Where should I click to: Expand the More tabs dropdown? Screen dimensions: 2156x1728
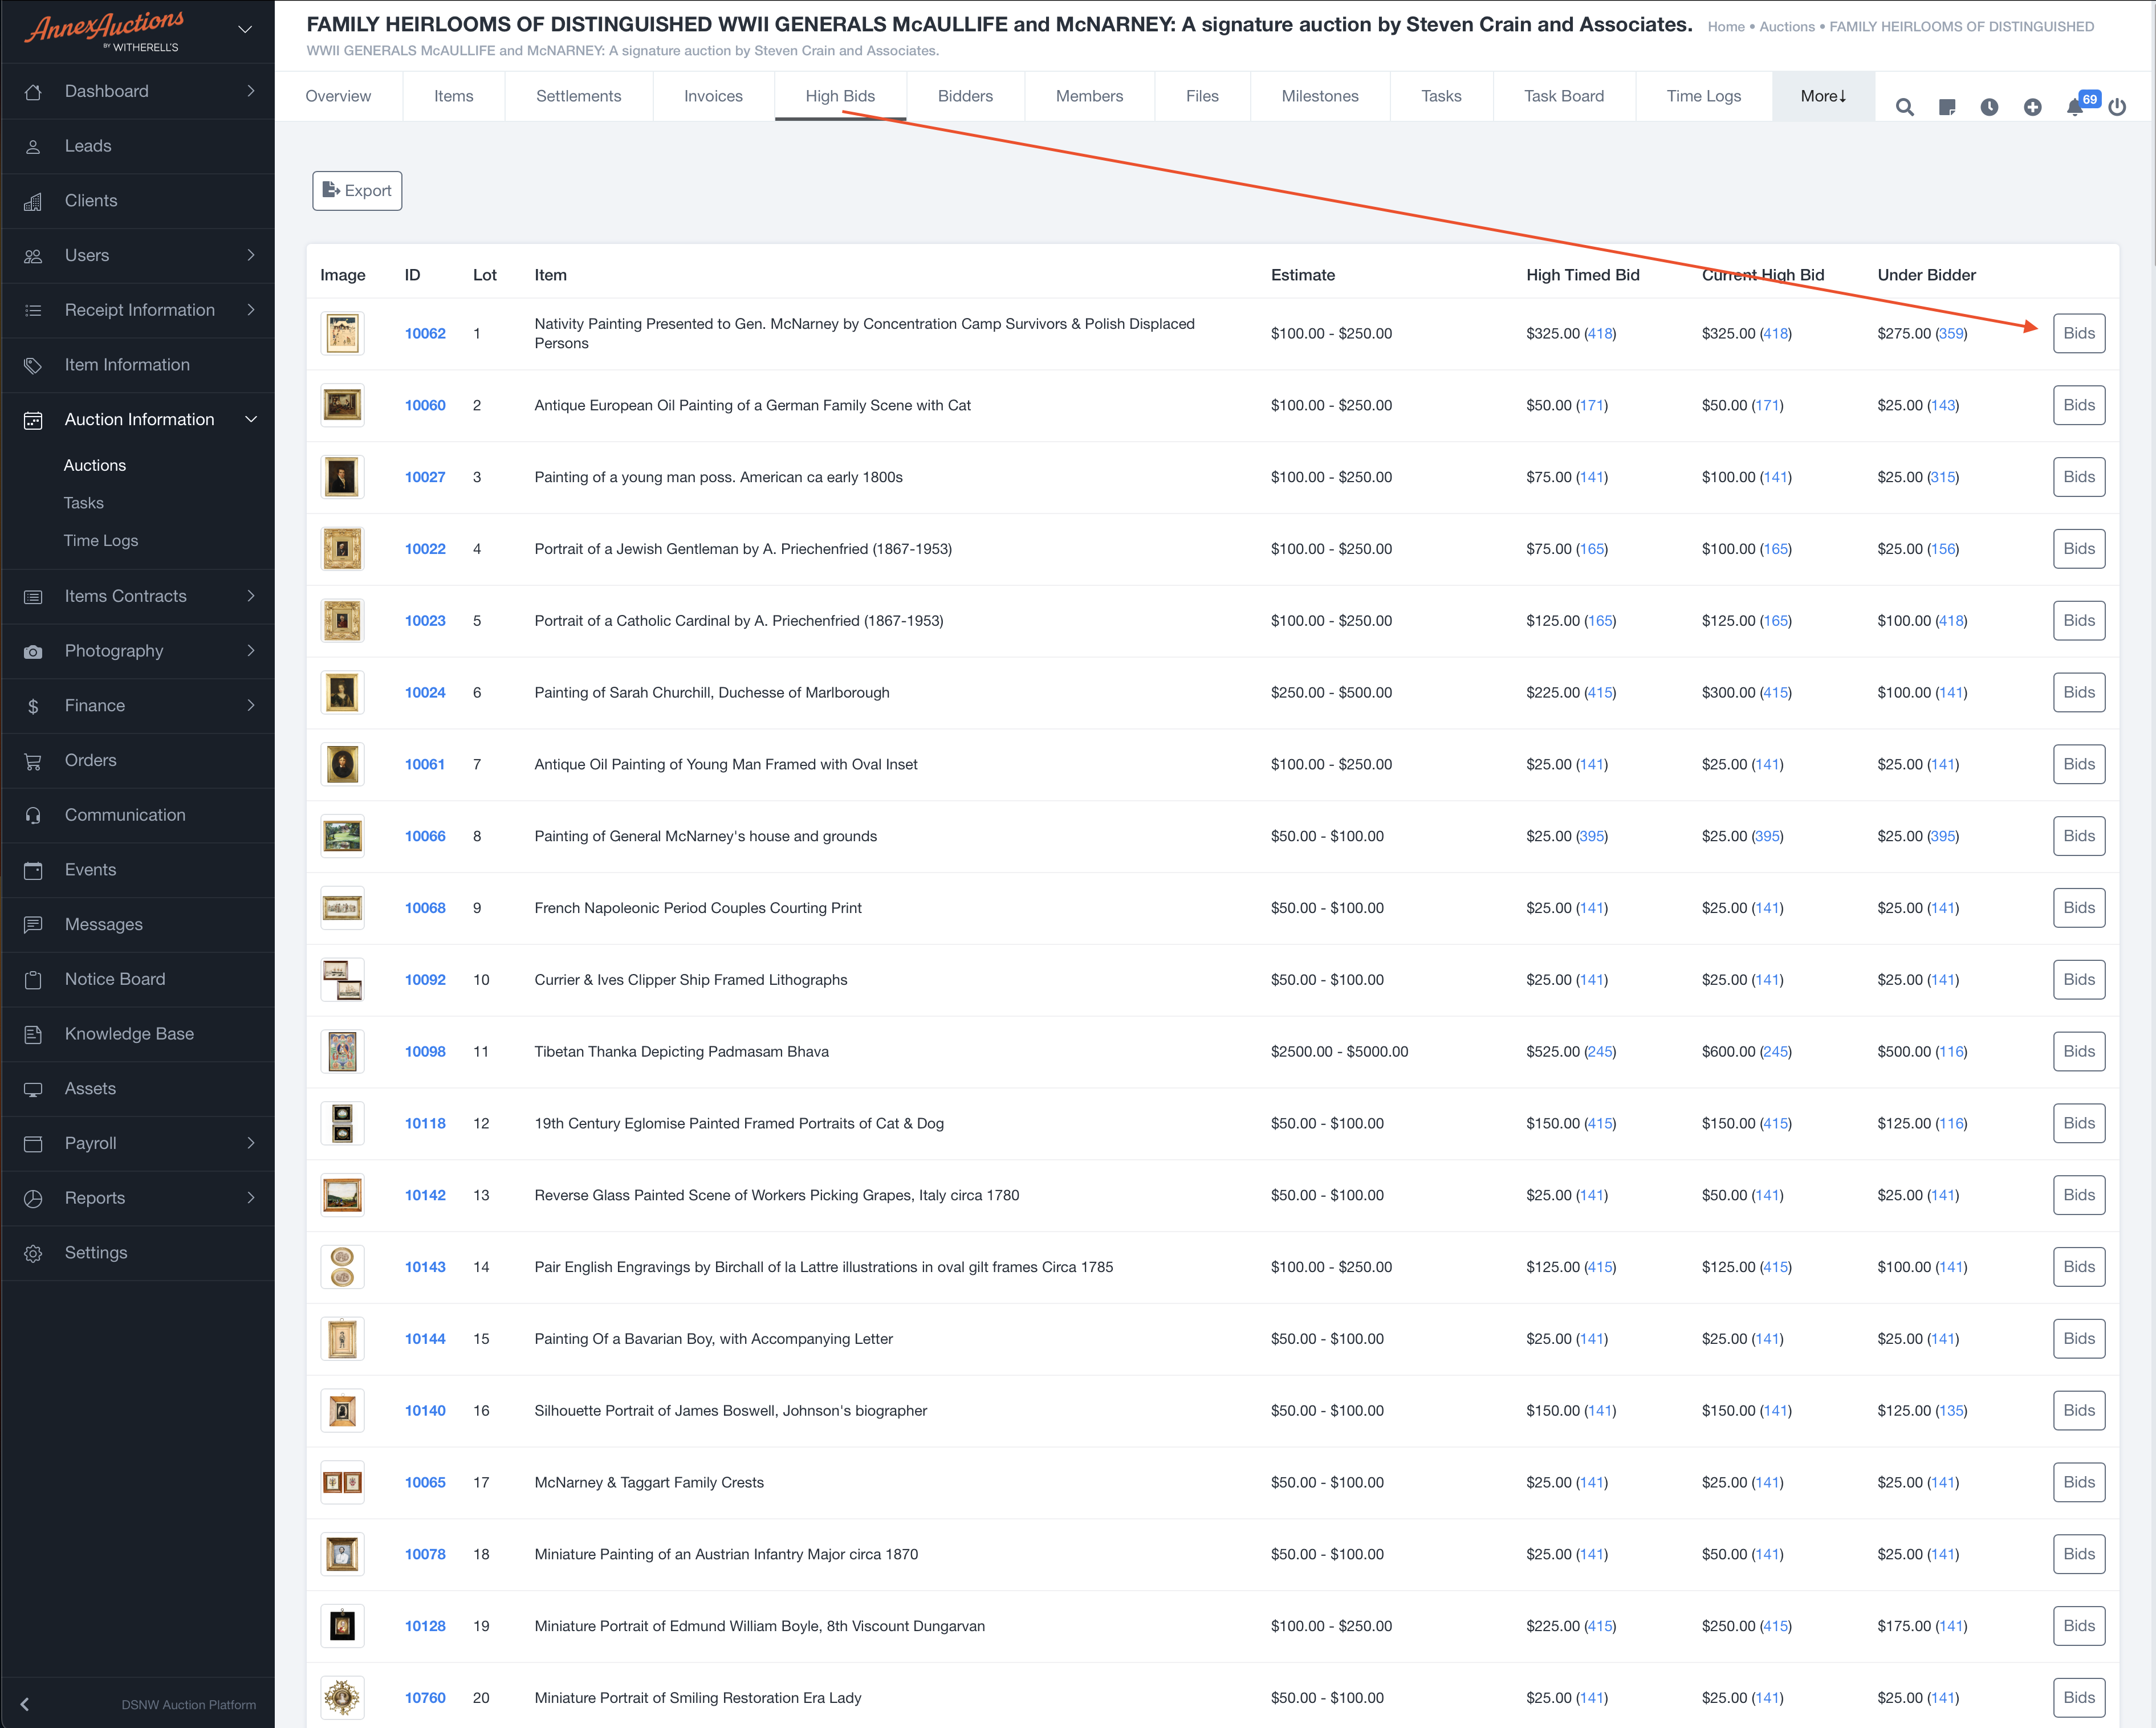(1822, 96)
